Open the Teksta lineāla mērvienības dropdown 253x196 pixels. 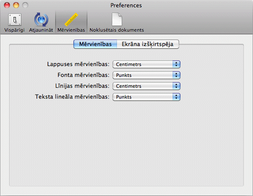click(146, 97)
